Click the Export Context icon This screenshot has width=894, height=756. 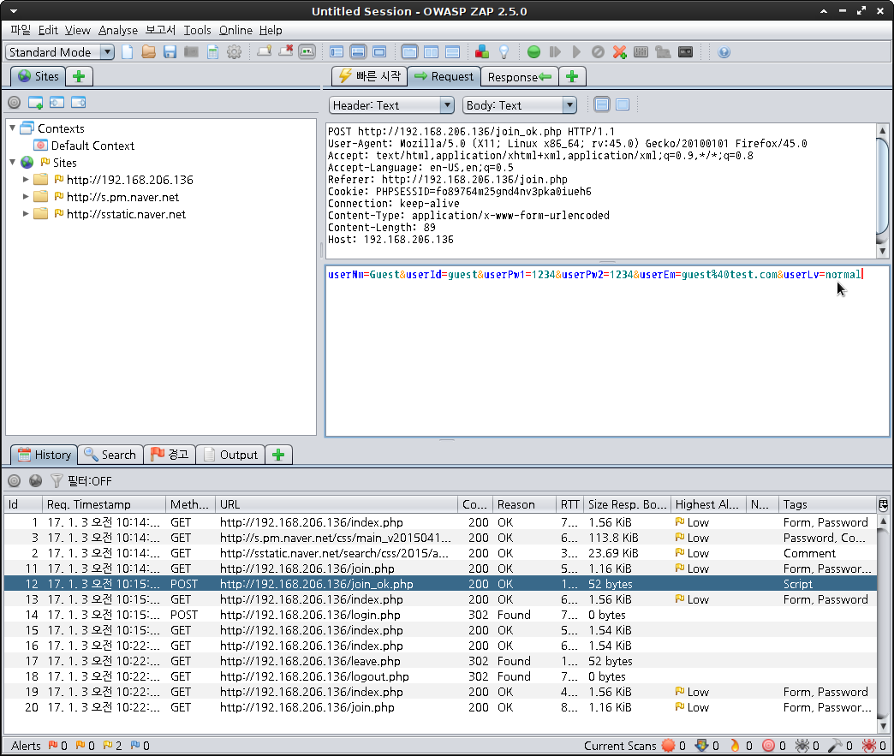click(78, 103)
